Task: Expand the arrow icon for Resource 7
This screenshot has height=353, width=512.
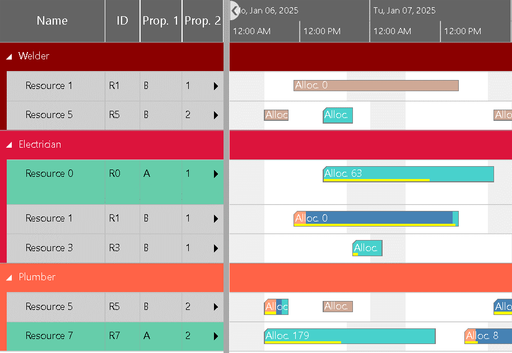Action: 216,336
